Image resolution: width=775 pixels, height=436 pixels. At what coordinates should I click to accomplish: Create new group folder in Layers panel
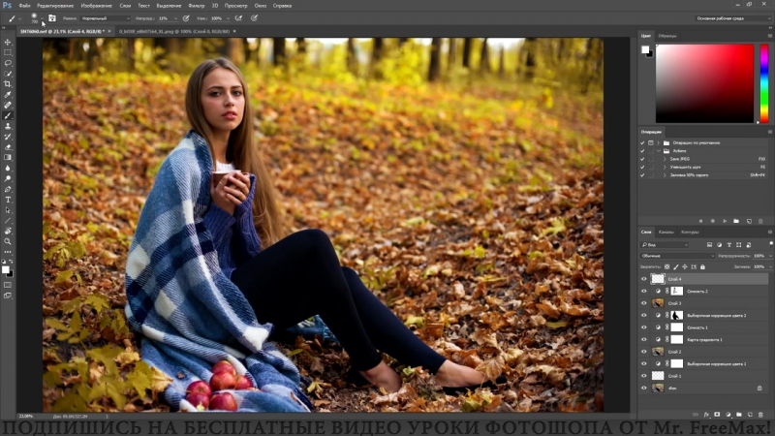pyautogui.click(x=739, y=415)
